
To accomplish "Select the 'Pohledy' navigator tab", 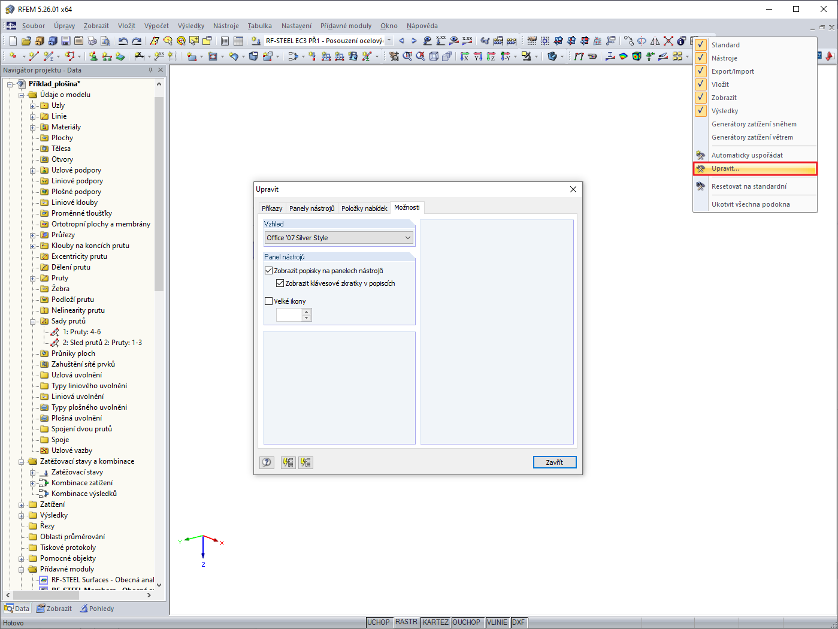I will 97,609.
